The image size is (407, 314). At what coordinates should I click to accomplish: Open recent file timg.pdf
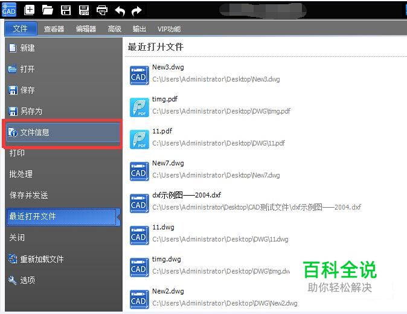click(165, 99)
